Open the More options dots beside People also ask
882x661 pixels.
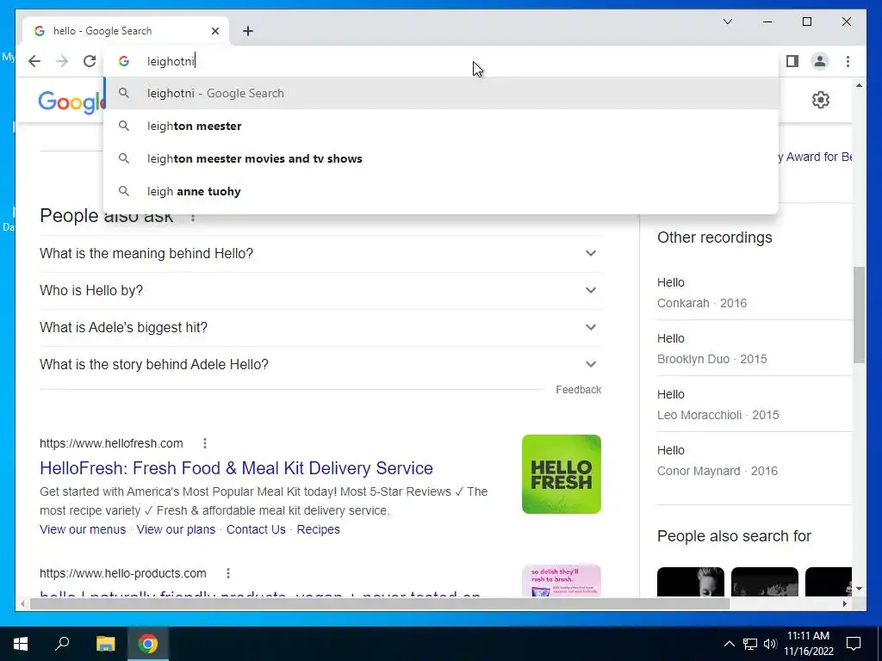click(193, 217)
